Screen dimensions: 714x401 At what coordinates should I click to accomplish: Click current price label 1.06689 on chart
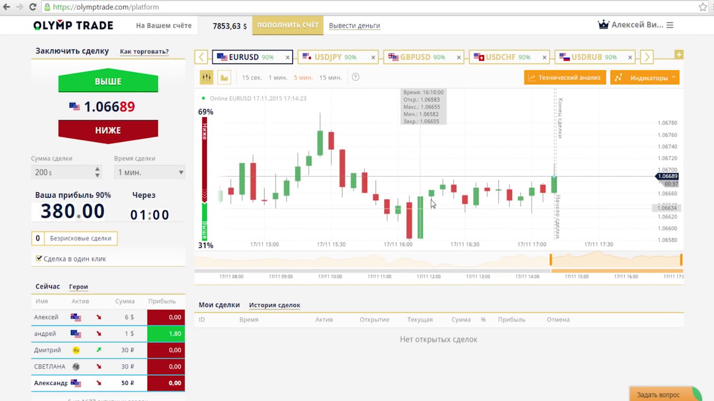667,176
